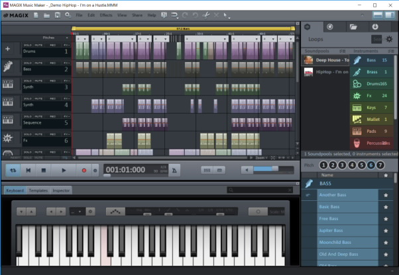Image resolution: width=399 pixels, height=275 pixels.
Task: Open the instruments disc icon tab
Action: [330, 26]
